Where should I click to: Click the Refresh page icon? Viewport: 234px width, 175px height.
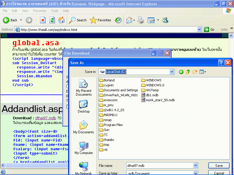click(52, 20)
